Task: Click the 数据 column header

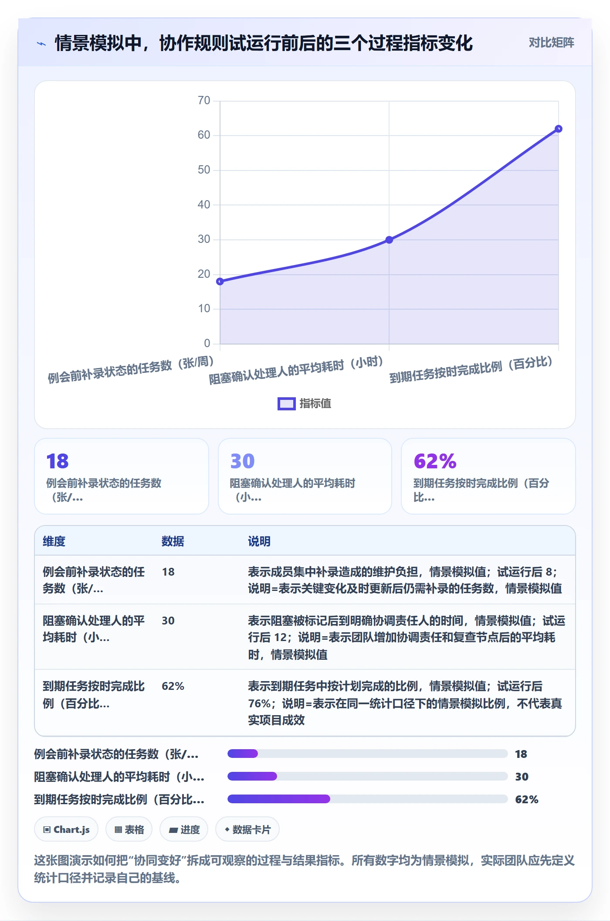Action: click(x=173, y=541)
